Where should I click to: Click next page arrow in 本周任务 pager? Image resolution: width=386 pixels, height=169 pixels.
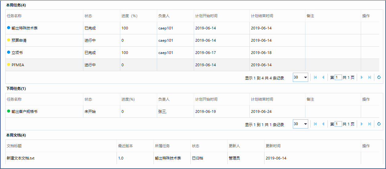362,78
